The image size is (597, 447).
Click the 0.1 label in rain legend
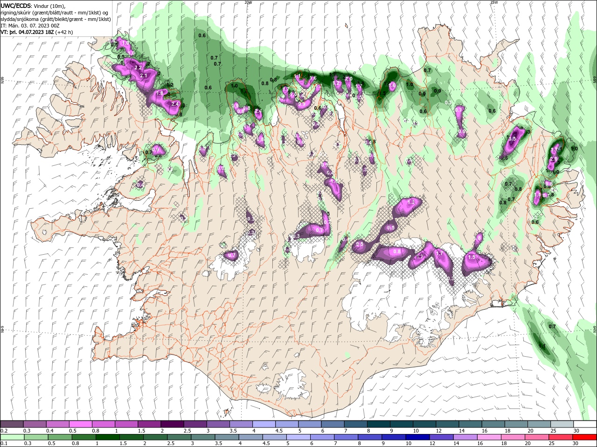4,444
